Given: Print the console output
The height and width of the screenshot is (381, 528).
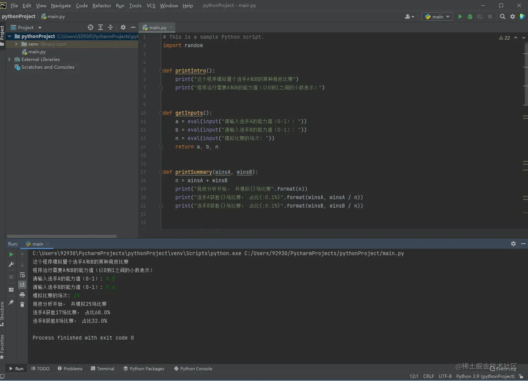Looking at the screenshot, I should 22,295.
